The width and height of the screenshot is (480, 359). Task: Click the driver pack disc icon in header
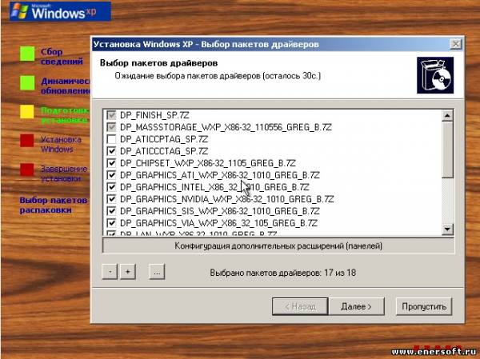tap(435, 75)
